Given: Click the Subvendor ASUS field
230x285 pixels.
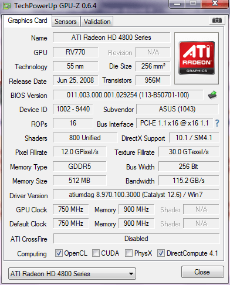Looking at the screenshot, I should (x=177, y=109).
